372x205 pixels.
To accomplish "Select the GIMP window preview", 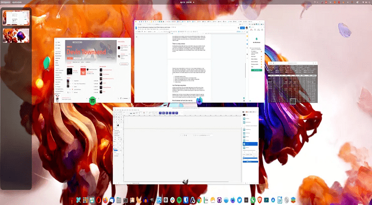I will (185, 145).
